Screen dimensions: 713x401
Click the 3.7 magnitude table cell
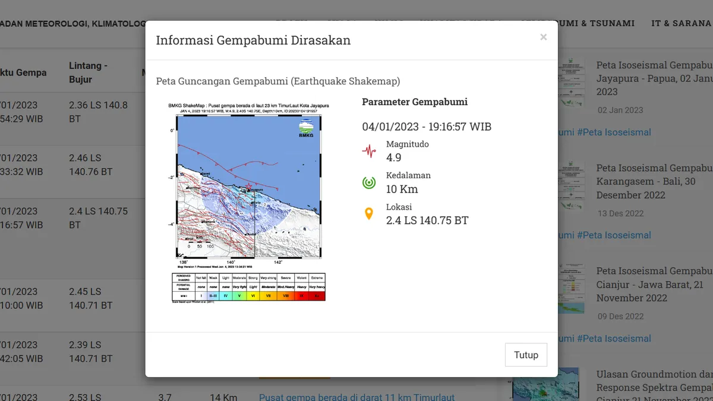tap(165, 397)
